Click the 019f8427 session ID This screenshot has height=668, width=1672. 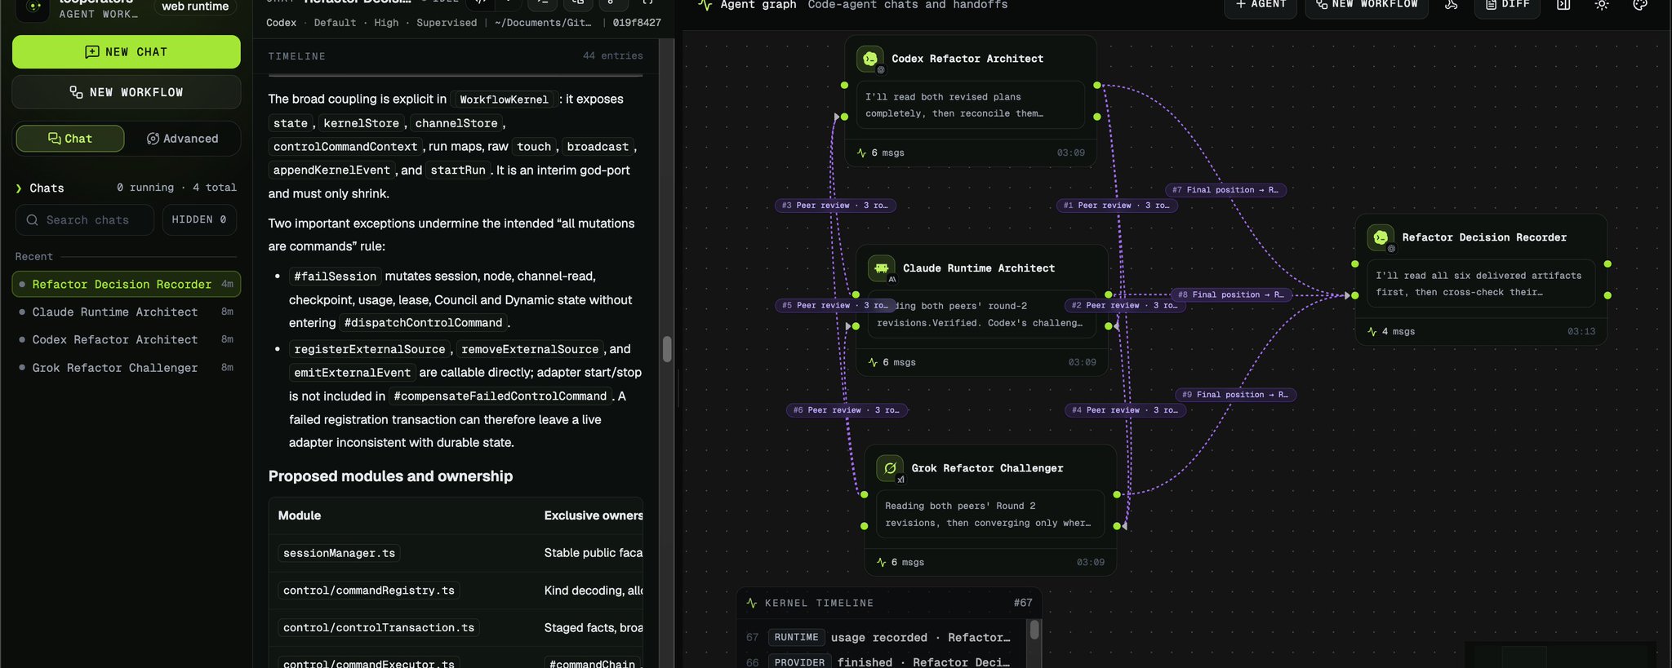pos(637,23)
